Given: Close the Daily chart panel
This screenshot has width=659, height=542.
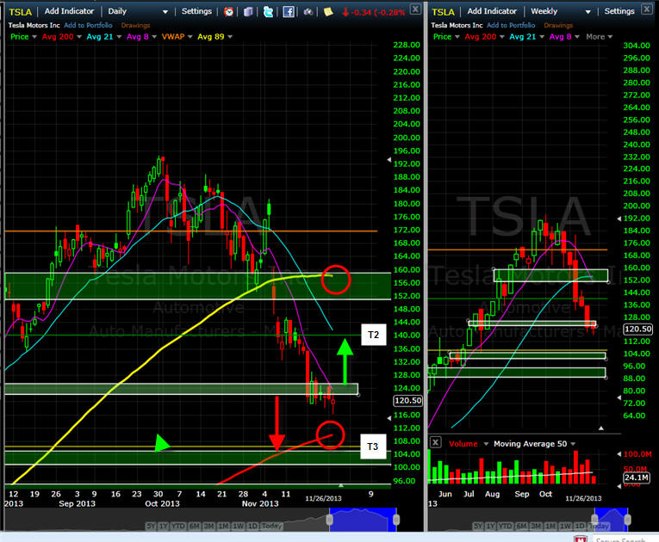Looking at the screenshot, I should [x=415, y=9].
